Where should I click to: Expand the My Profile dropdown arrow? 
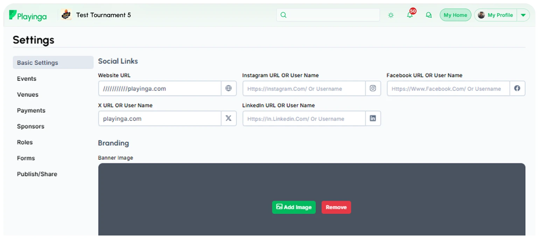coord(523,15)
